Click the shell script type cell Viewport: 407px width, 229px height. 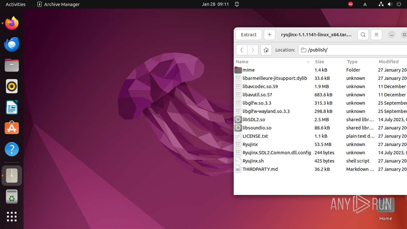tap(358, 161)
